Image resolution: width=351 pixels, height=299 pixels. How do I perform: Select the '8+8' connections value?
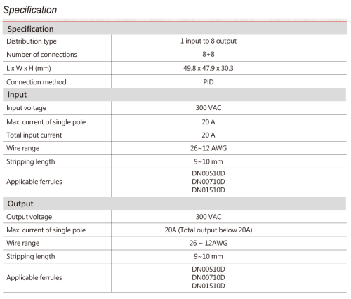(208, 54)
